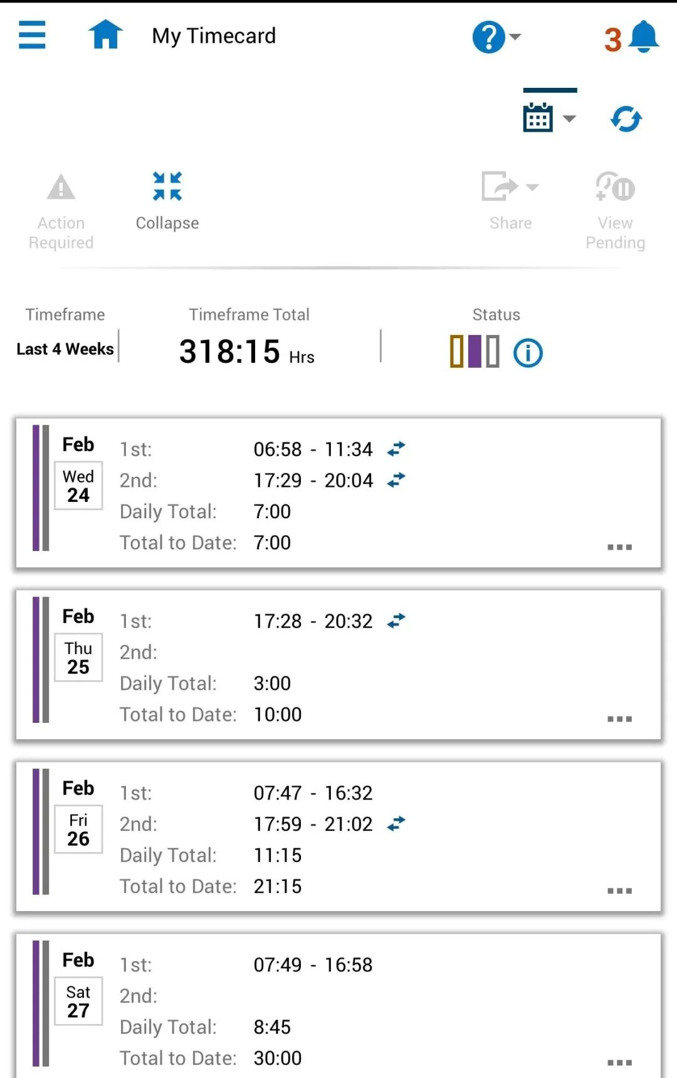Select the Last 4 Weeks timeframe label
This screenshot has width=677, height=1078.
(65, 349)
